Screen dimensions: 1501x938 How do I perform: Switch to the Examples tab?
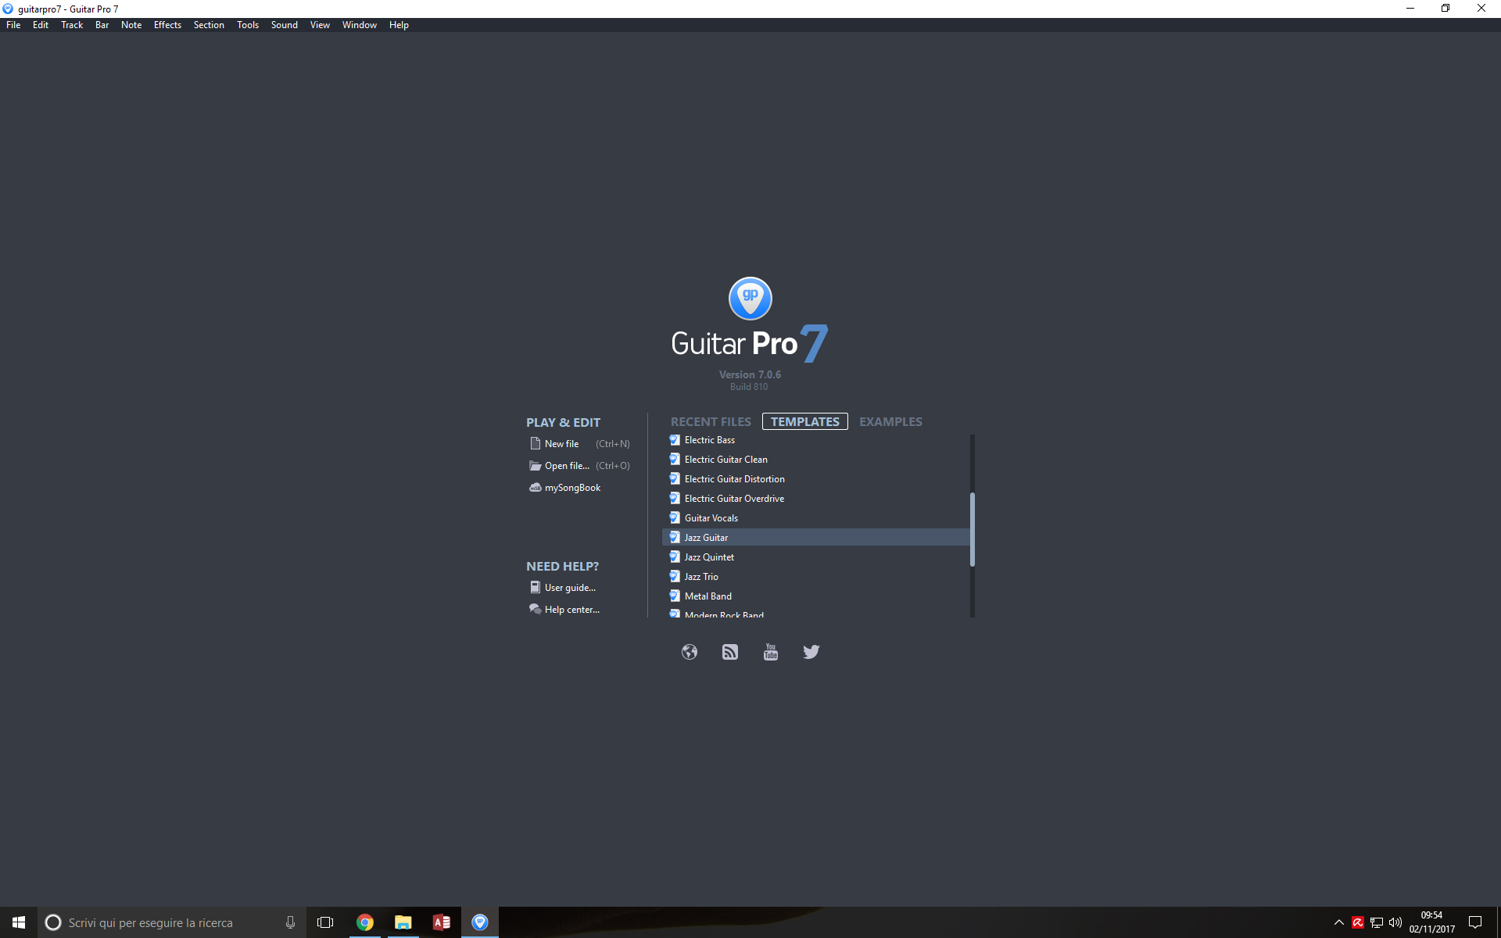(890, 422)
